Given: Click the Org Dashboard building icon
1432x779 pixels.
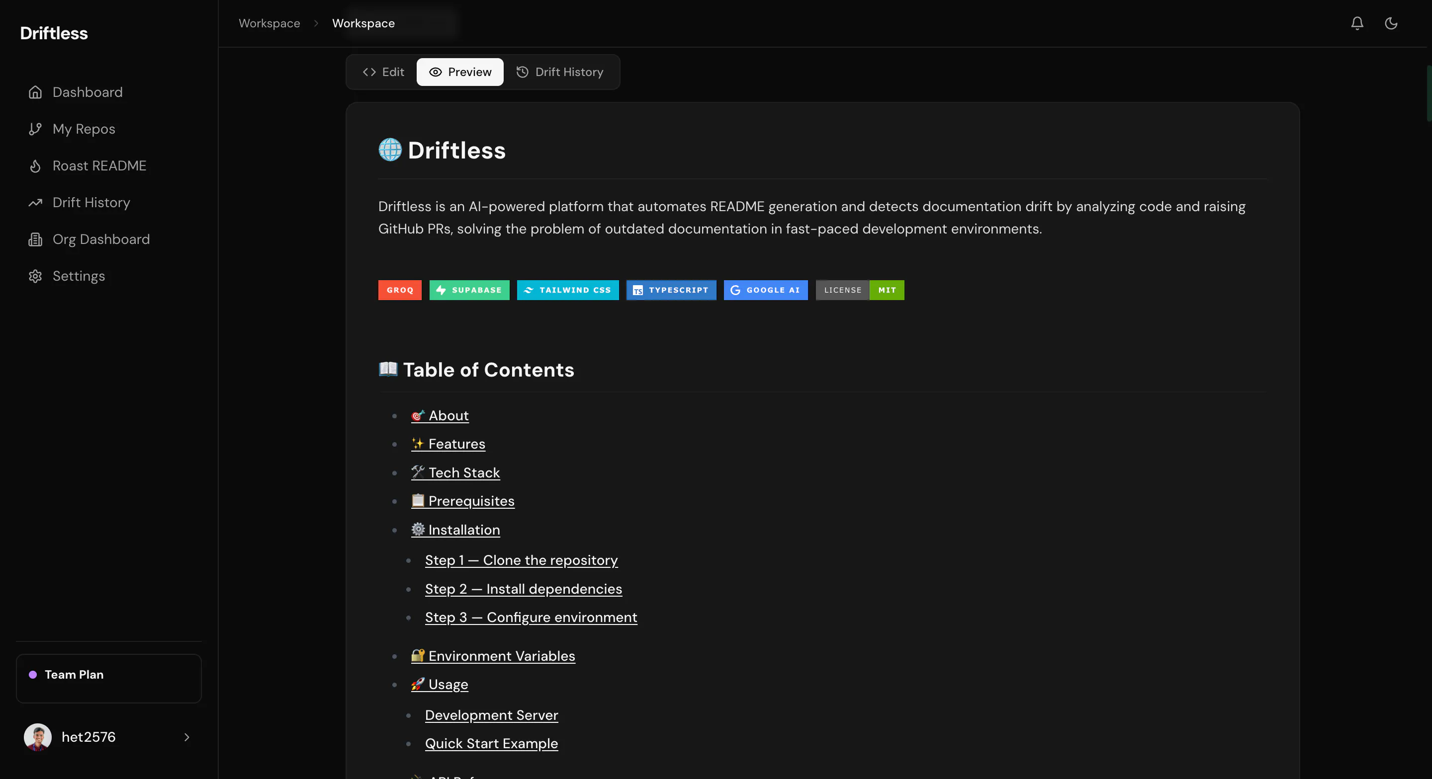Looking at the screenshot, I should pyautogui.click(x=35, y=239).
